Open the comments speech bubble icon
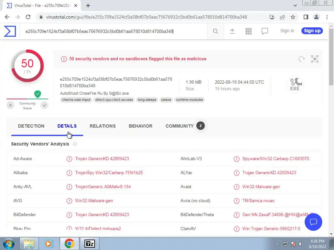 (265, 31)
